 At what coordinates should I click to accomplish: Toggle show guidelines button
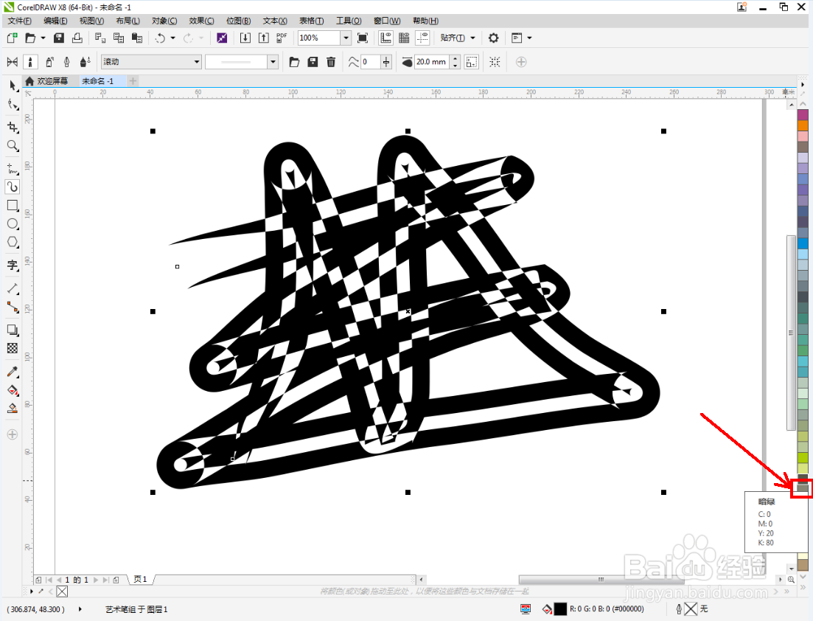coord(422,38)
